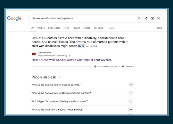173x124 pixels.
Task: Open the News tab
Action: [x=66, y=28]
